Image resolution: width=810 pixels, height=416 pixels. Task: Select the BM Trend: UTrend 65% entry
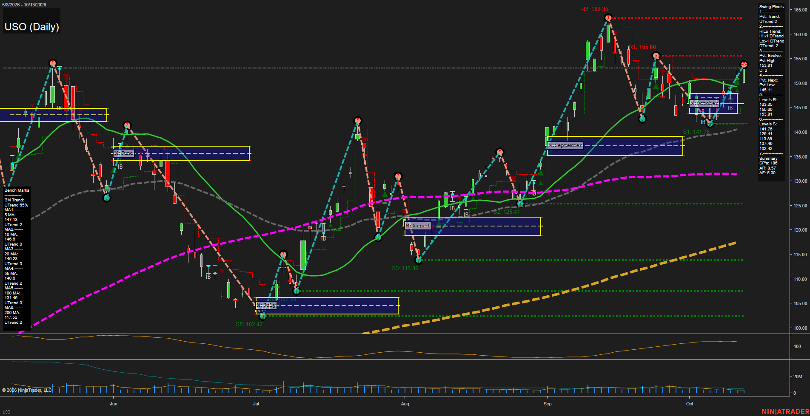[16, 203]
